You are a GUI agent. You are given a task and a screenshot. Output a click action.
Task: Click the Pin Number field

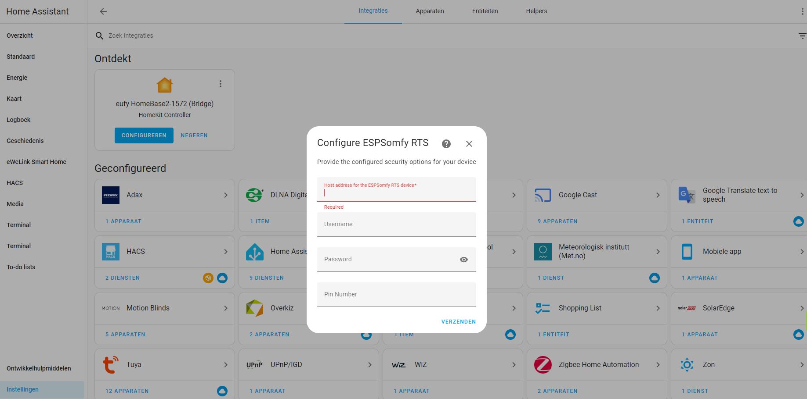[395, 294]
